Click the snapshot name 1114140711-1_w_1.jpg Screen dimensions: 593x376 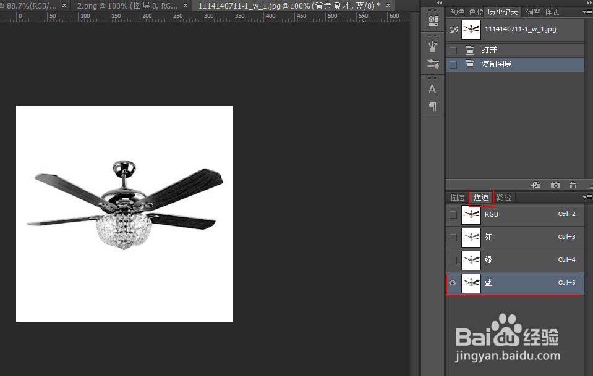tap(521, 29)
